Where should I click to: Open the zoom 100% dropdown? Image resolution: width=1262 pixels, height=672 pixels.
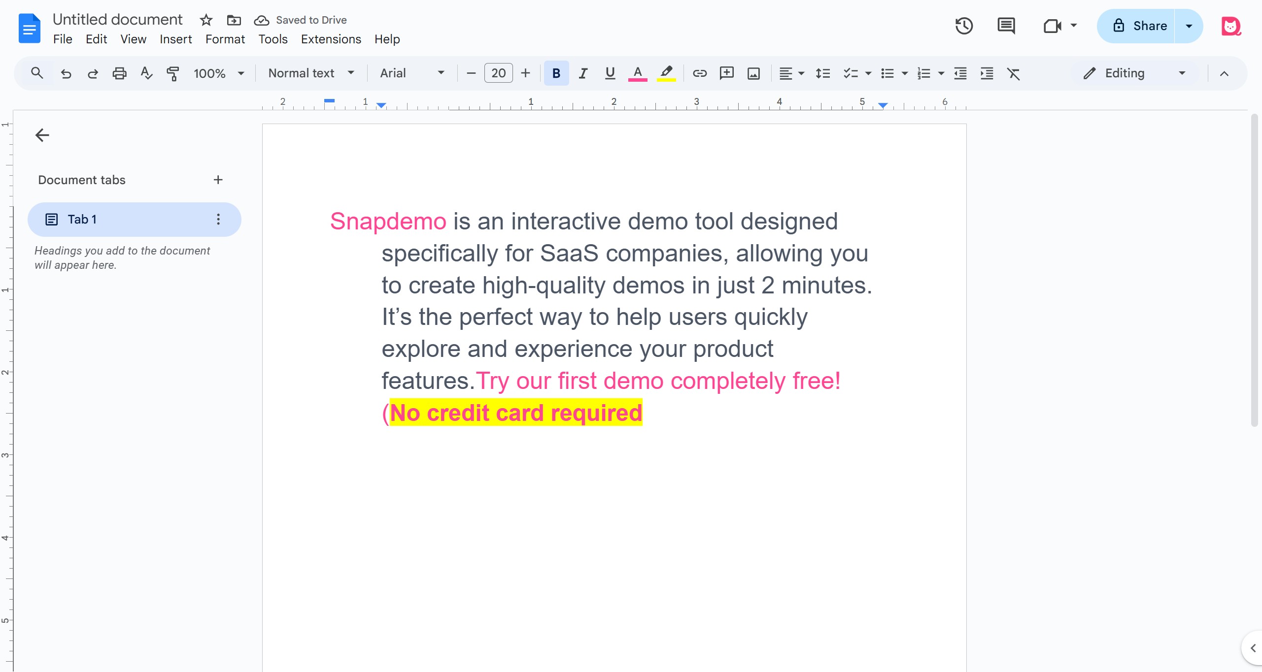[219, 73]
